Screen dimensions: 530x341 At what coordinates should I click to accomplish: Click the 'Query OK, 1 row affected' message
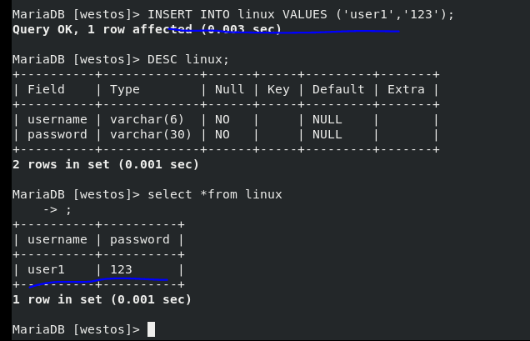point(147,29)
